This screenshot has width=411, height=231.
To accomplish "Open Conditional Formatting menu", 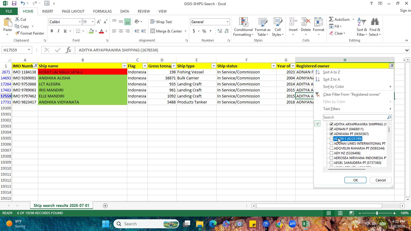I will coord(243,27).
